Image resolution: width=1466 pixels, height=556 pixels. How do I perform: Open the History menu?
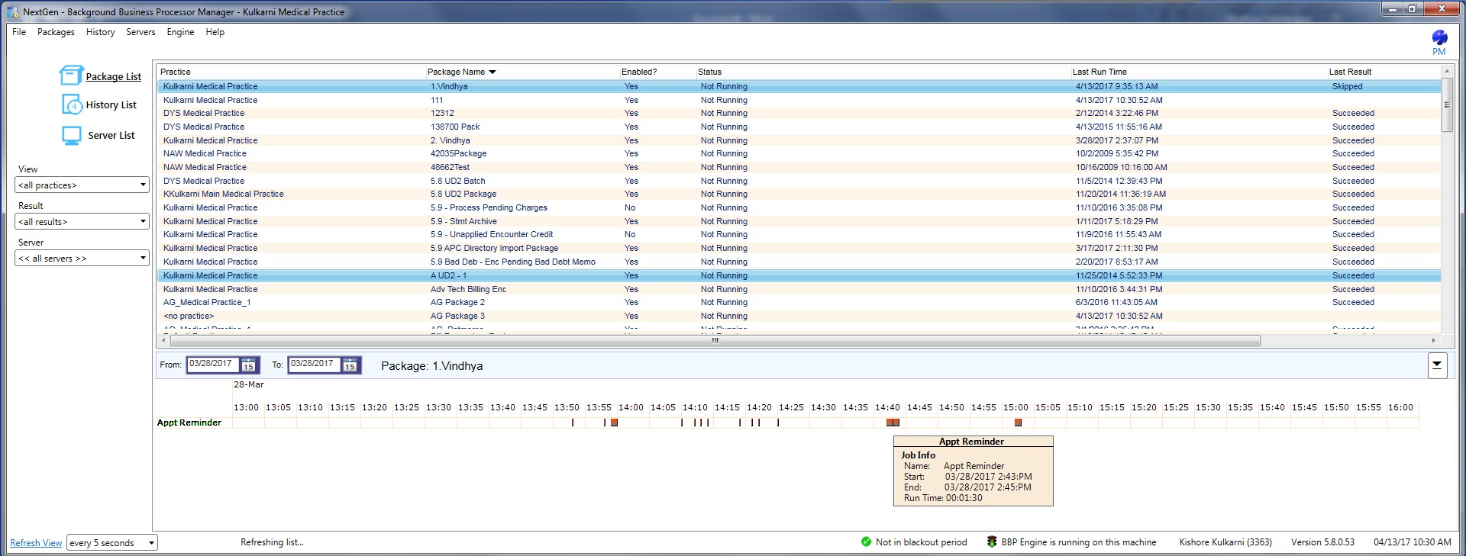tap(100, 32)
